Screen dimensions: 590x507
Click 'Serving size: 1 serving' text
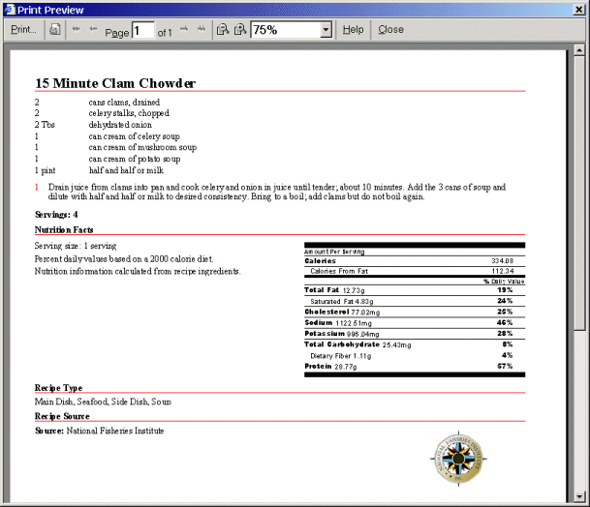[x=76, y=246]
